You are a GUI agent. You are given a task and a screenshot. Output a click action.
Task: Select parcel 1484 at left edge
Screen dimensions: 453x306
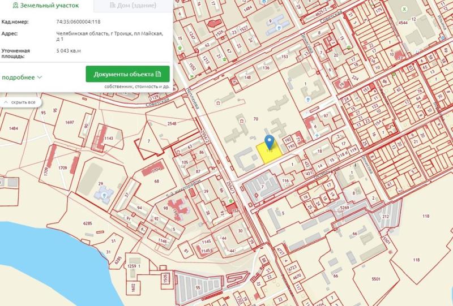coord(14,128)
